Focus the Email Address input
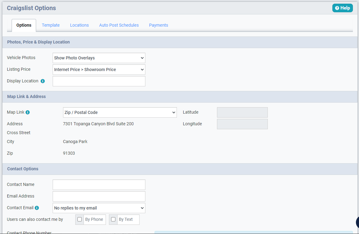The image size is (359, 234). [99, 196]
